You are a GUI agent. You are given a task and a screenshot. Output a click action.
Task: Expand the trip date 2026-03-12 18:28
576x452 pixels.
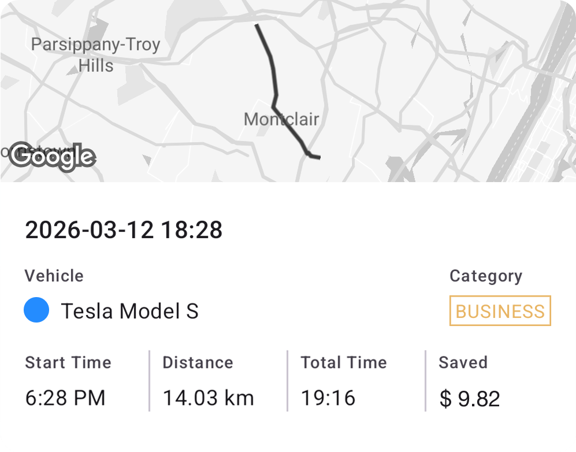[124, 229]
